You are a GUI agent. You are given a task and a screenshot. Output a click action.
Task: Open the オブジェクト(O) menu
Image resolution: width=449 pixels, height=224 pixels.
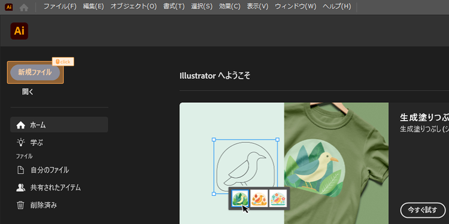coord(134,7)
